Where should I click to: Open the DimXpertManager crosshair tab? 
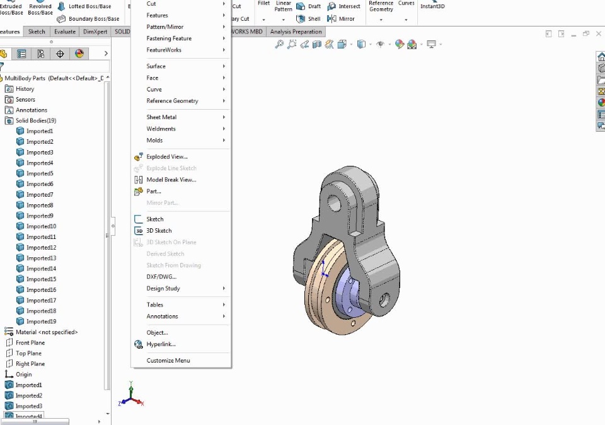point(60,54)
